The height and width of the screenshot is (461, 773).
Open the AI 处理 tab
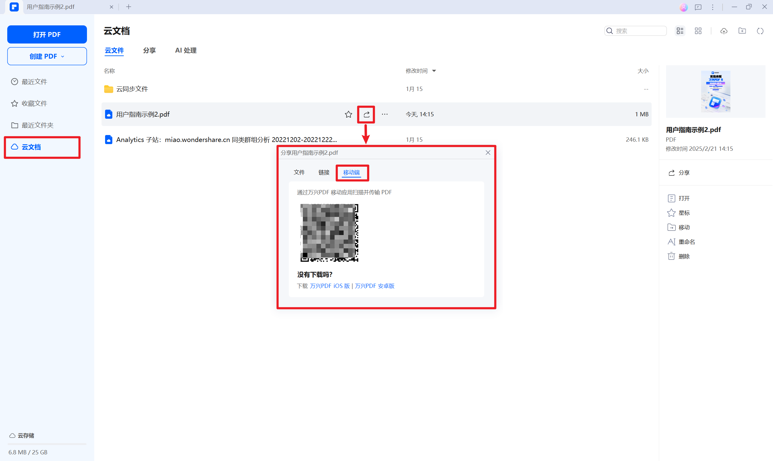[185, 50]
